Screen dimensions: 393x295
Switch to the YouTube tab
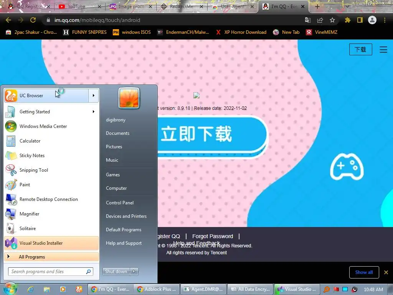(79, 7)
